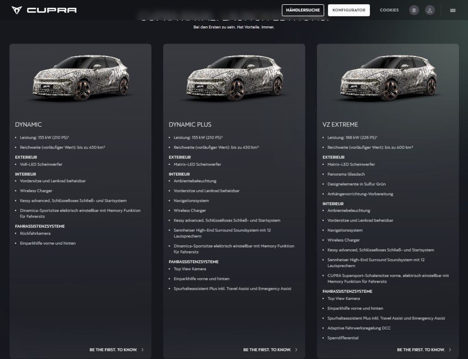Select the Dynamic Plus car image
The width and height of the screenshot is (468, 359).
coord(234,77)
